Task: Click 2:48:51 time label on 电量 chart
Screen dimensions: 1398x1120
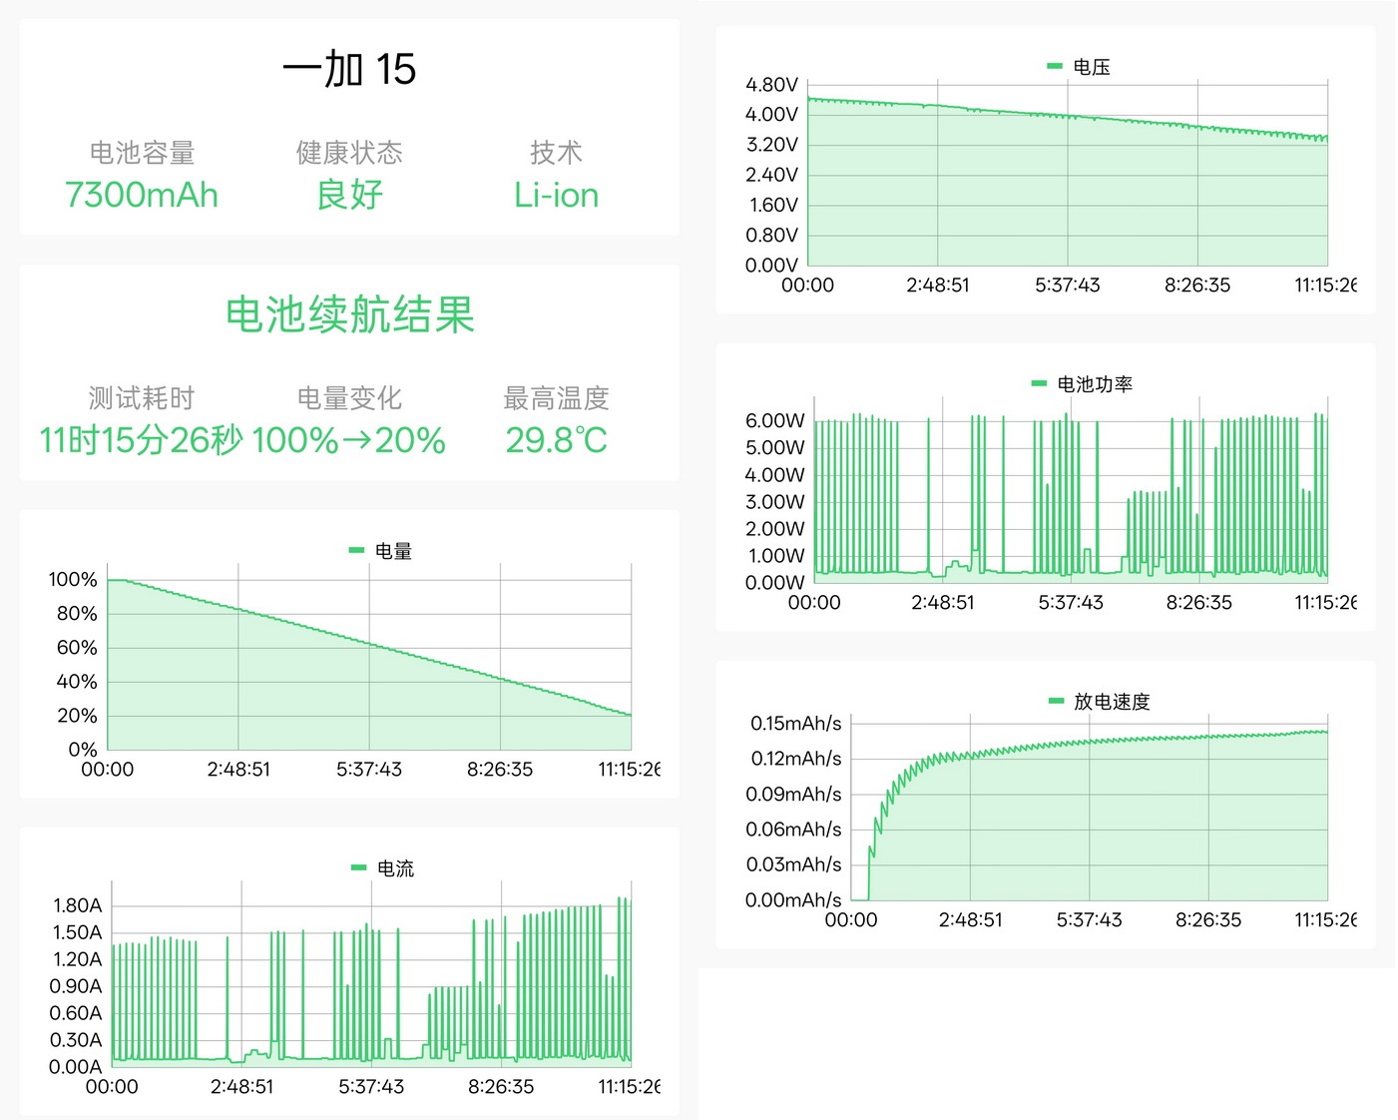Action: pyautogui.click(x=238, y=769)
